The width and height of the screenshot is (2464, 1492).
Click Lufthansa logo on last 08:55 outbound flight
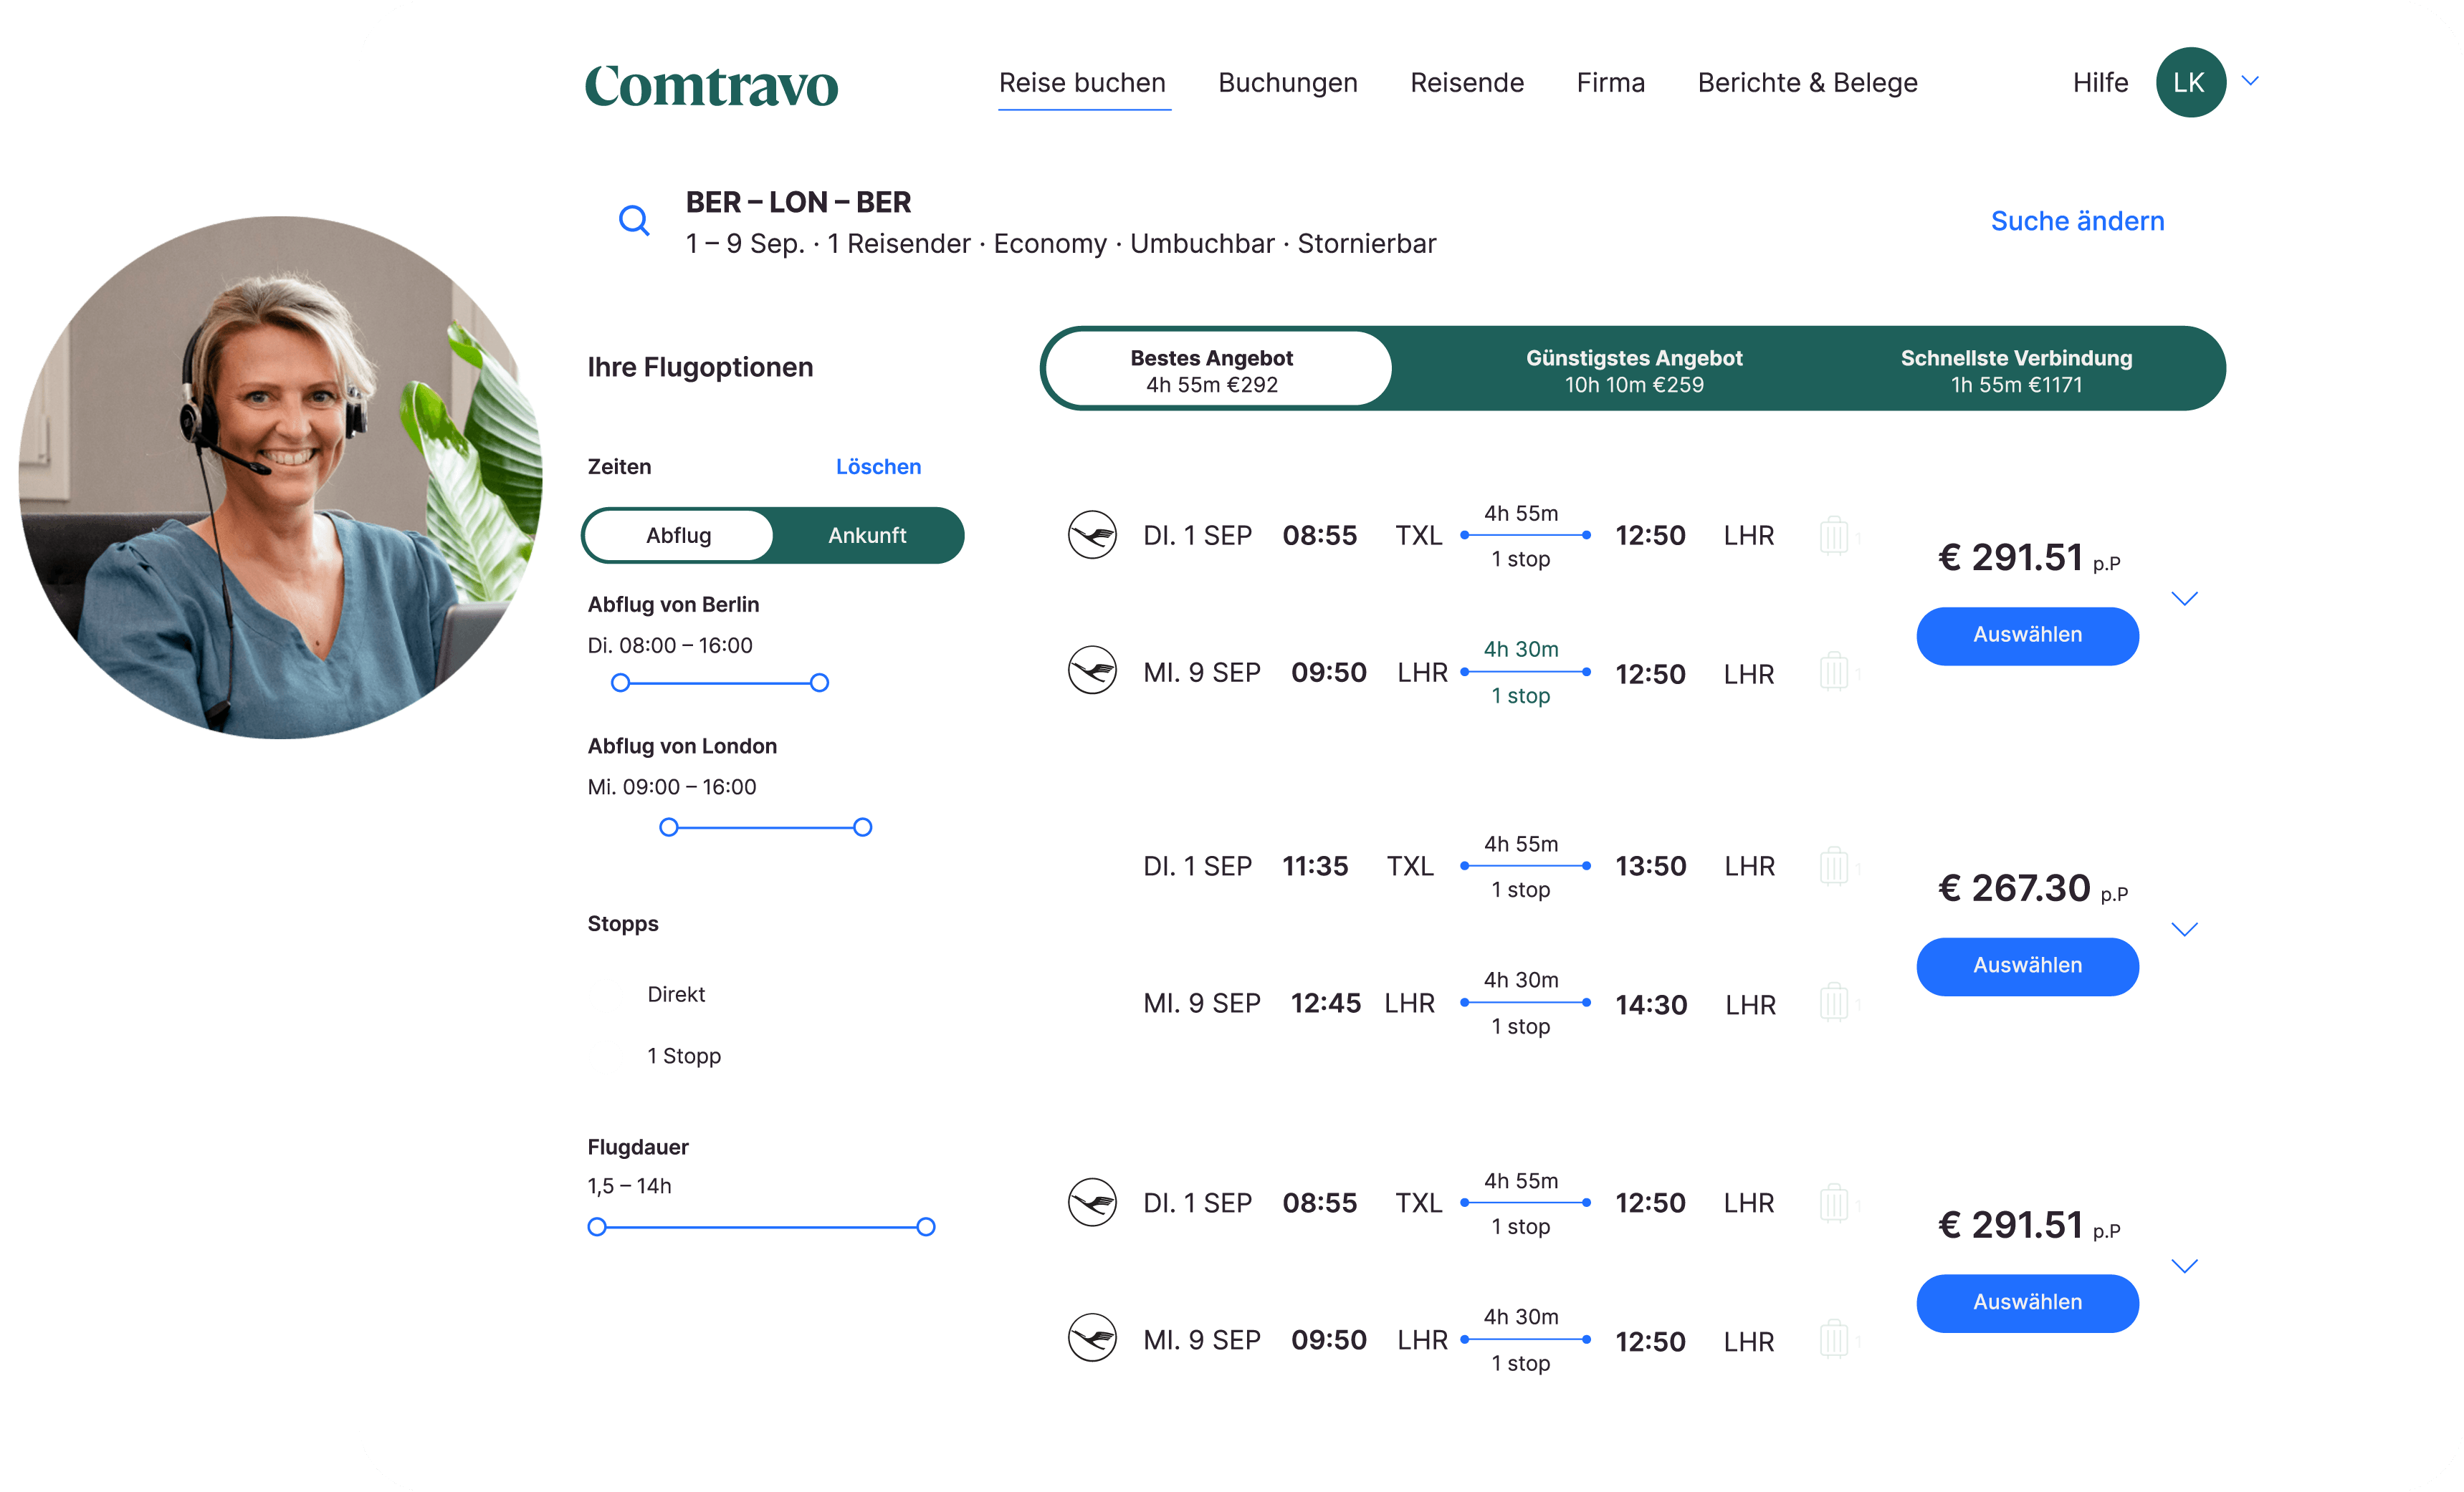[1092, 1202]
